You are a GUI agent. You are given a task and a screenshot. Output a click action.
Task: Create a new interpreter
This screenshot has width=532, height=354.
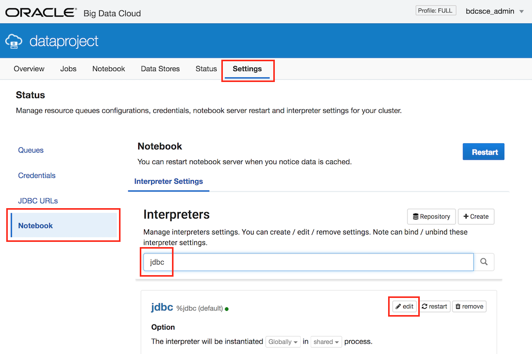[x=476, y=216]
